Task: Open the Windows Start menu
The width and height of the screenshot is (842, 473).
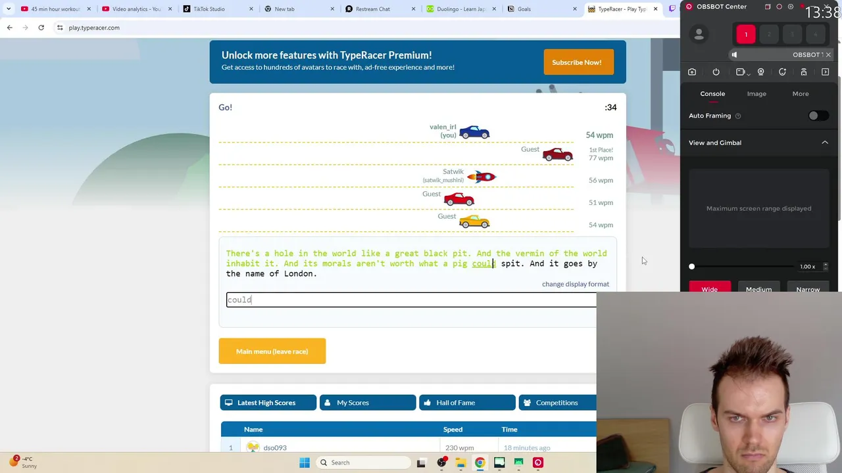Action: click(x=305, y=462)
